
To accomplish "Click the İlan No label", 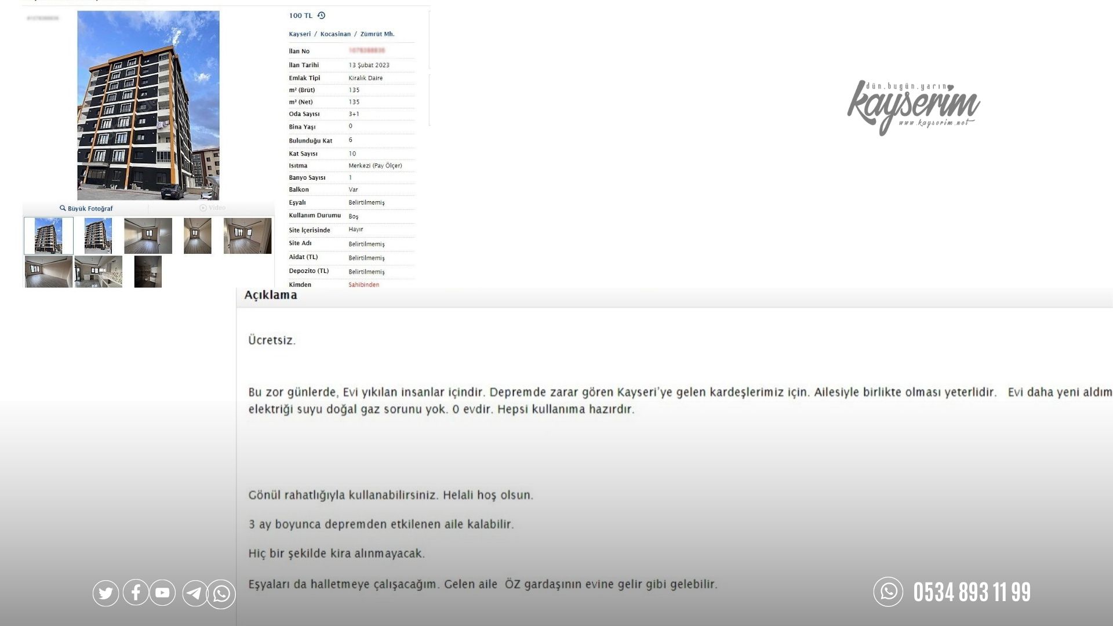I will [x=299, y=52].
